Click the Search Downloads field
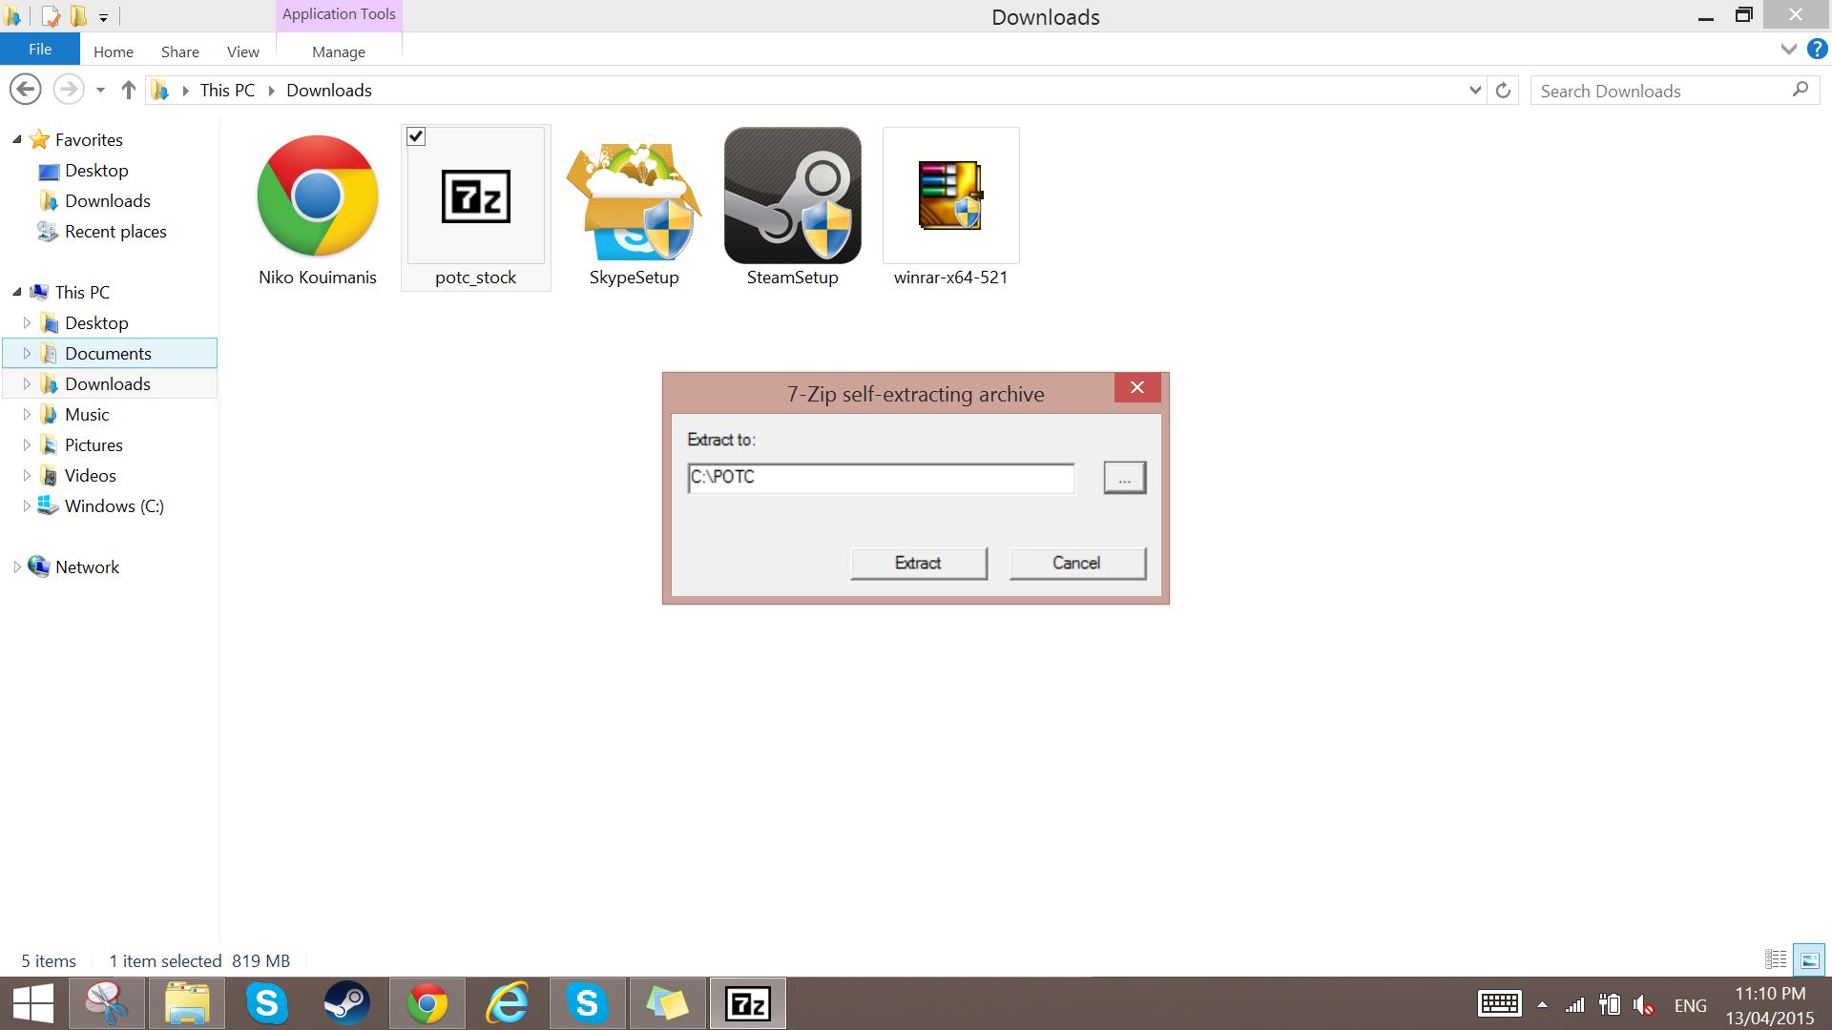Viewport: 1832px width, 1030px height. (x=1660, y=91)
